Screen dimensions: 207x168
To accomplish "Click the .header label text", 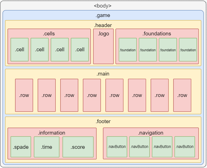I will click(103, 25).
